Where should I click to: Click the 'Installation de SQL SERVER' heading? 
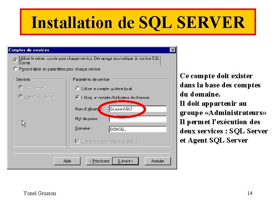point(138,22)
